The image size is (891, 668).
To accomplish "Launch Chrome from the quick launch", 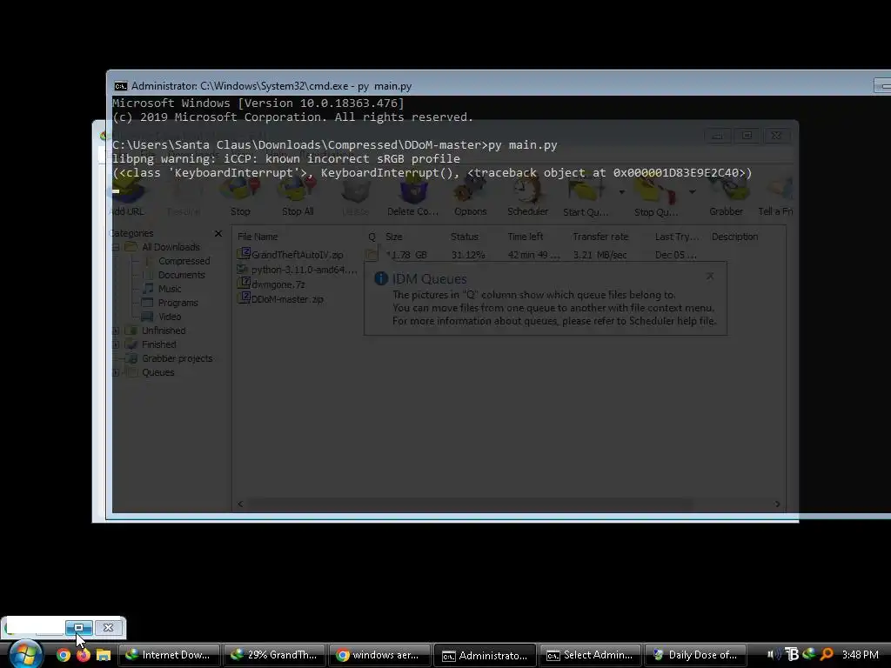I will (63, 655).
